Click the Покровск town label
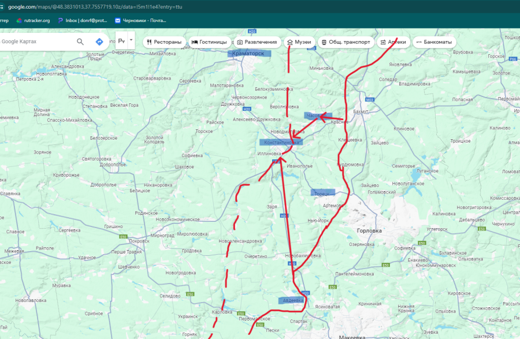520x339 pixels. coord(139,241)
